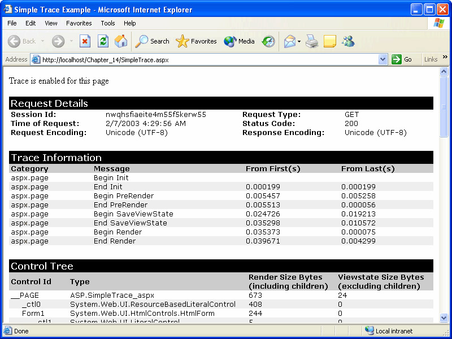The image size is (452, 339).
Task: Click the Refresh page icon
Action: click(x=103, y=41)
